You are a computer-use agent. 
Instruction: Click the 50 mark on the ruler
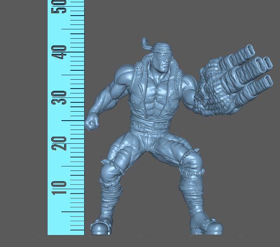coord(59,6)
